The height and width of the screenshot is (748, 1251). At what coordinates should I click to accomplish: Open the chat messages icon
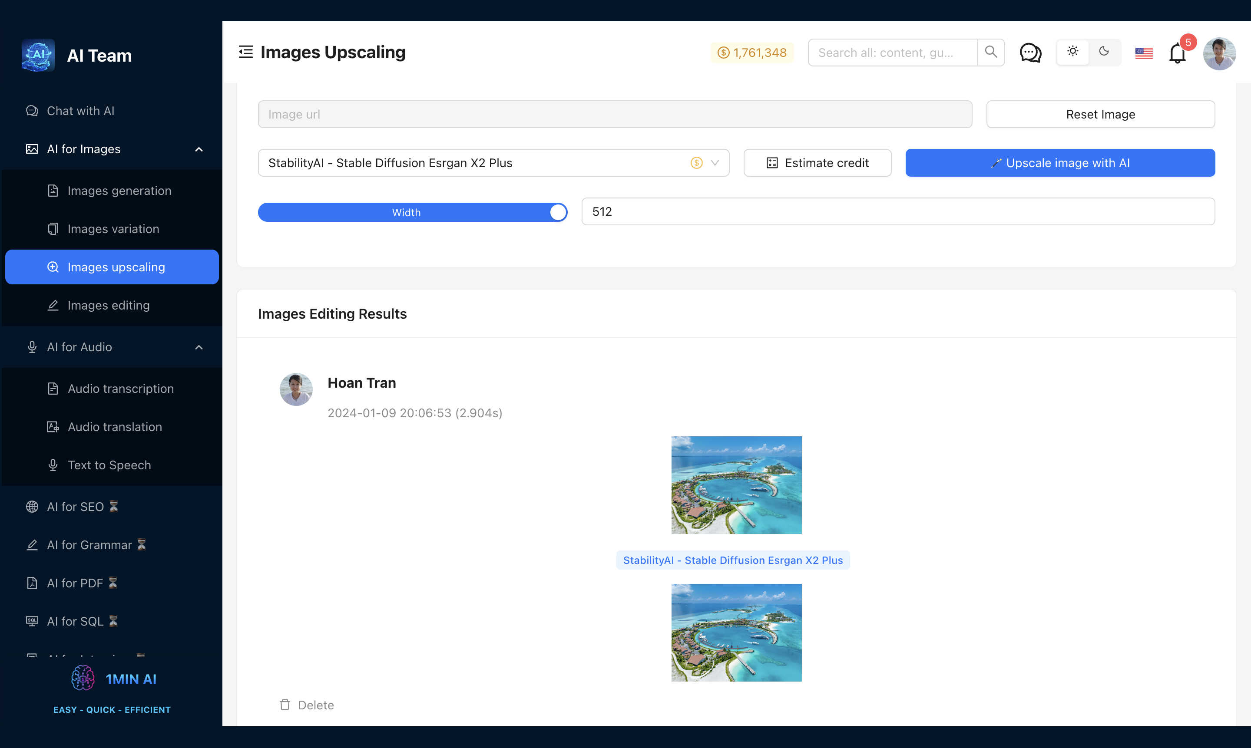click(x=1030, y=53)
